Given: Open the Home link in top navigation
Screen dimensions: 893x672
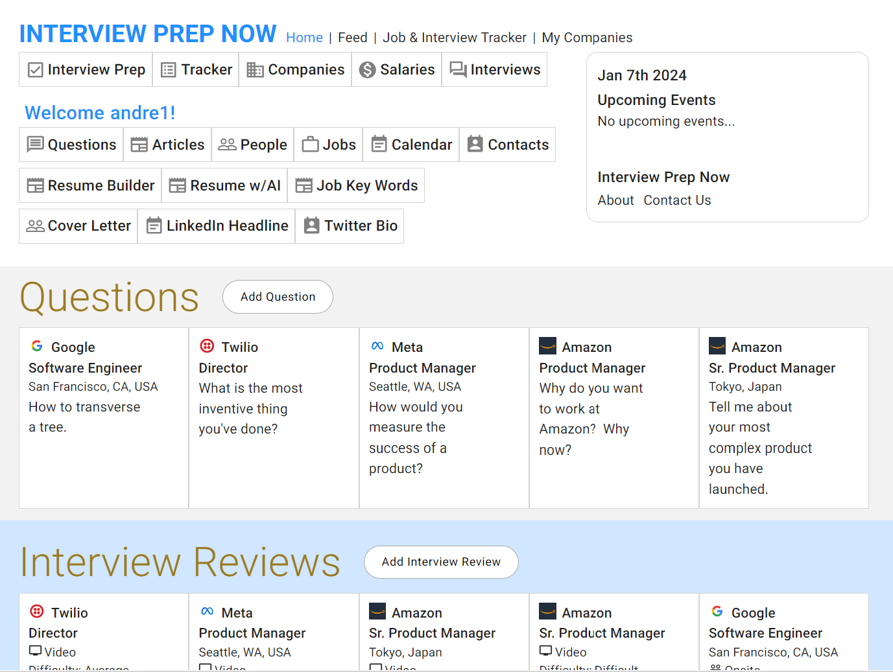Looking at the screenshot, I should point(304,38).
